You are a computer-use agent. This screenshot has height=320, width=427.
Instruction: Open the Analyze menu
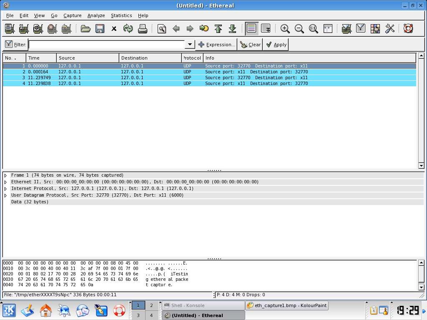96,15
